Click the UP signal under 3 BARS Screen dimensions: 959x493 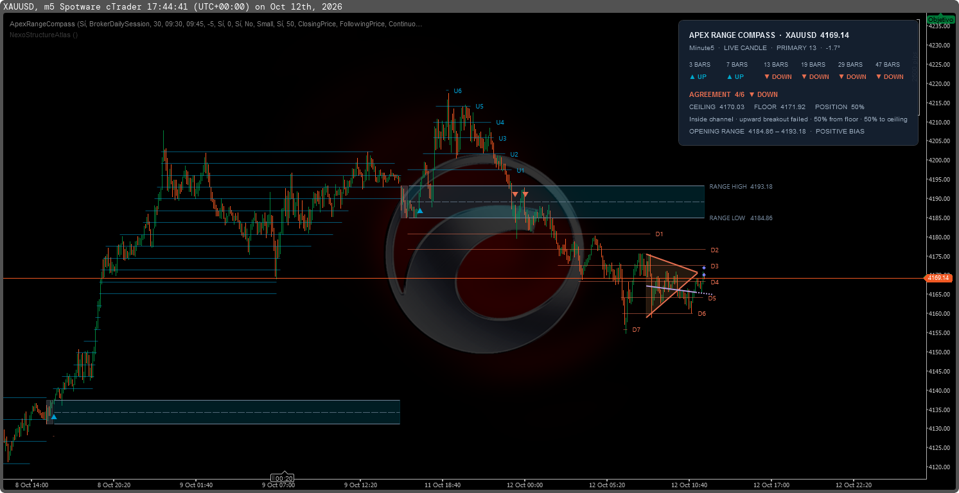pos(698,77)
